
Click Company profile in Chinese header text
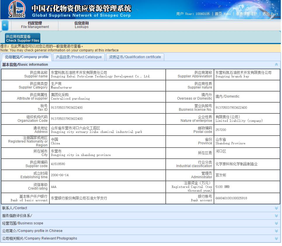click(32, 231)
